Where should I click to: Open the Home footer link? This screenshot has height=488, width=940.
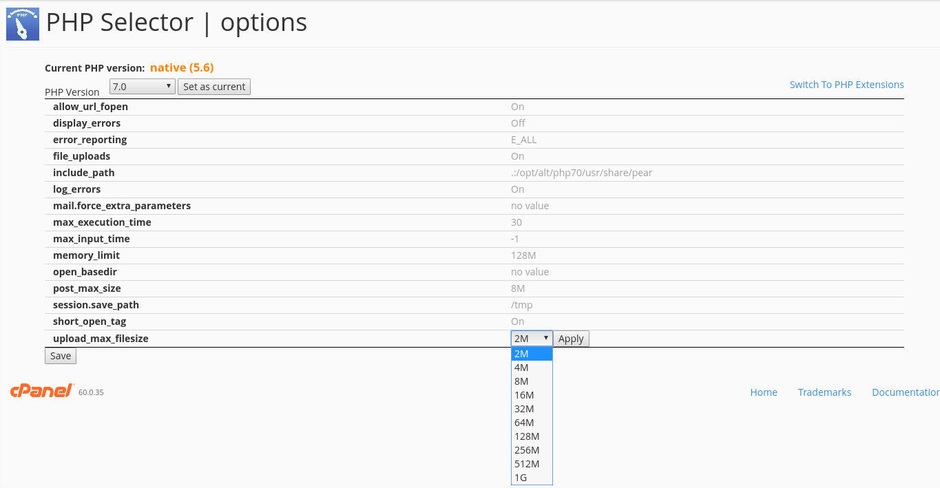[764, 392]
